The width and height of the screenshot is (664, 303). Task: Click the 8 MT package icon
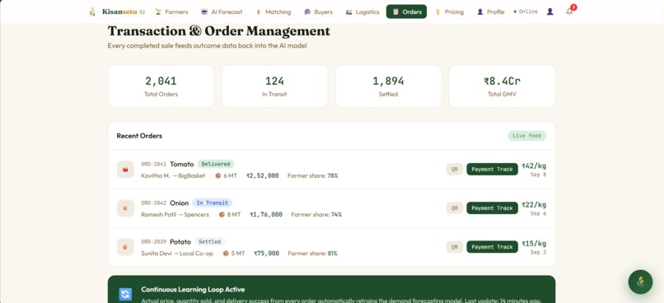tap(222, 215)
